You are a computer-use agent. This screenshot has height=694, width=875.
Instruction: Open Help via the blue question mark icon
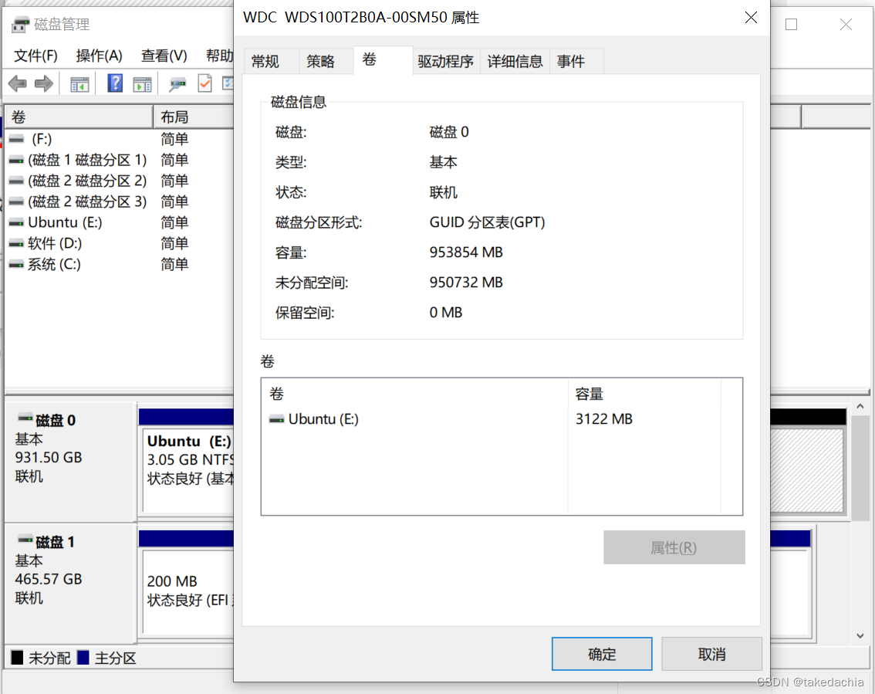tap(115, 83)
